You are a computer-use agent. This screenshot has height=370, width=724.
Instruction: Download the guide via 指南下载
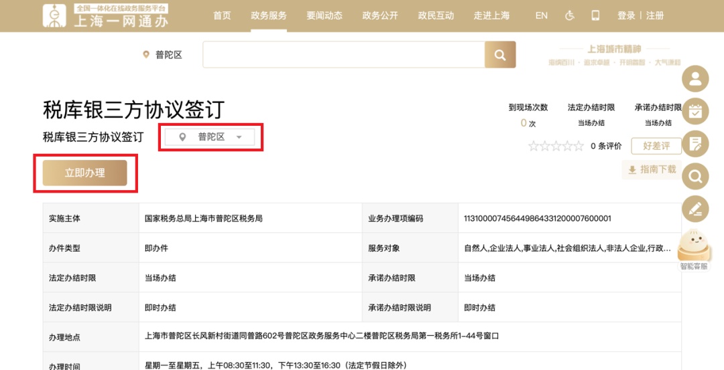652,170
